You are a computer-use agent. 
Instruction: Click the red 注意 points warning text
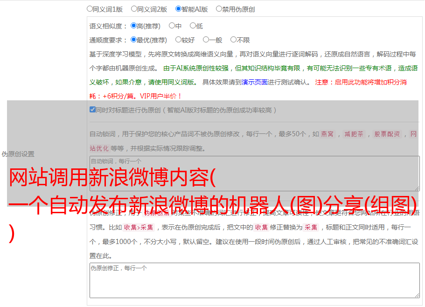coord(248,89)
